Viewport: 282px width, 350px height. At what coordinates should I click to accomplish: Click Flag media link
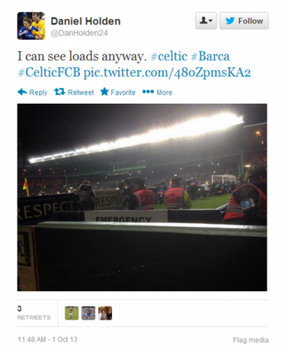(x=251, y=340)
